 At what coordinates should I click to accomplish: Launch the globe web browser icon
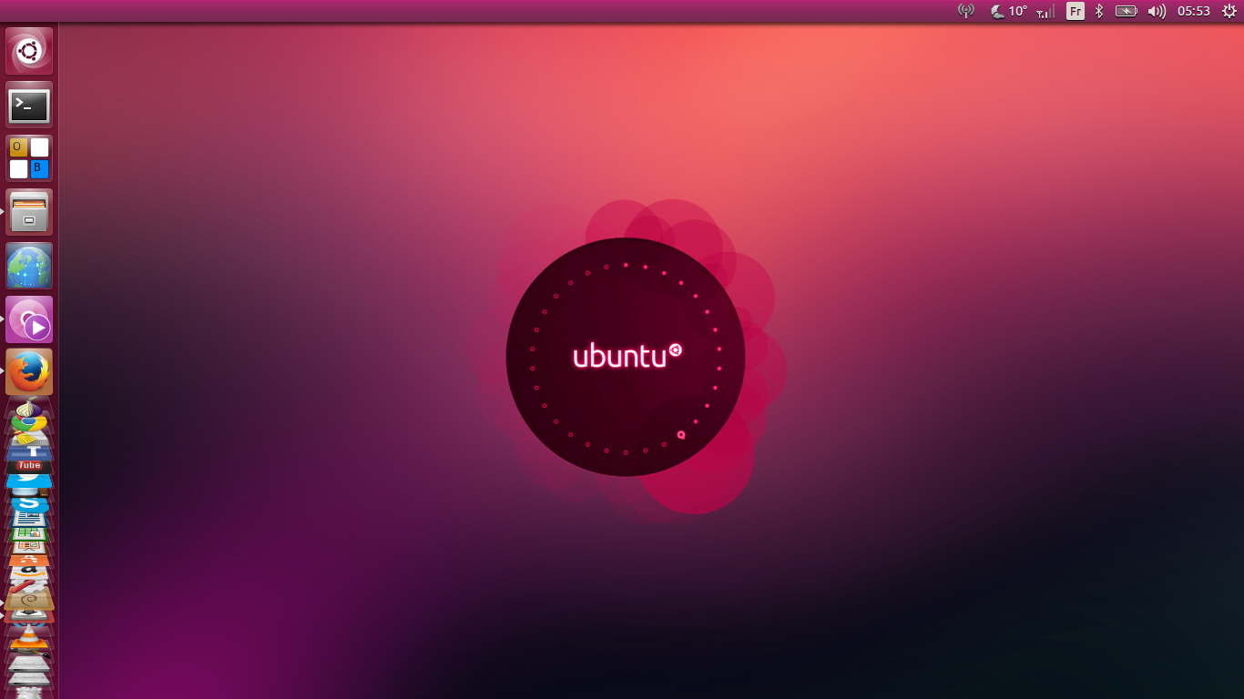click(29, 266)
